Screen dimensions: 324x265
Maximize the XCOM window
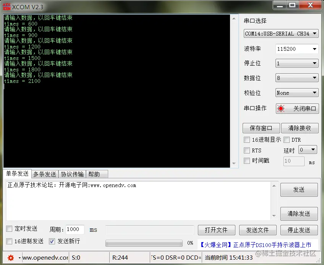(x=292, y=5)
